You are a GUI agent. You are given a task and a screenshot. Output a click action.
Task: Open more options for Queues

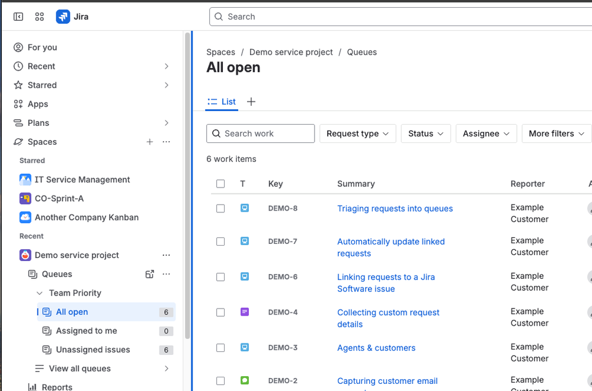point(166,274)
